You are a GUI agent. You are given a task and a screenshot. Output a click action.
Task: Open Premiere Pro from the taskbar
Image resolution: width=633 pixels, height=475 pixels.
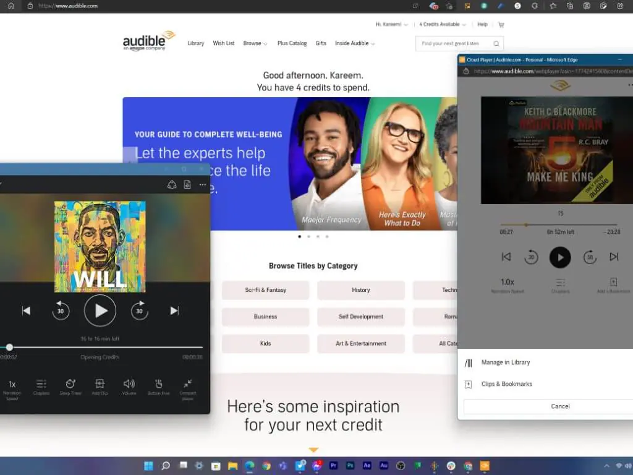333,466
